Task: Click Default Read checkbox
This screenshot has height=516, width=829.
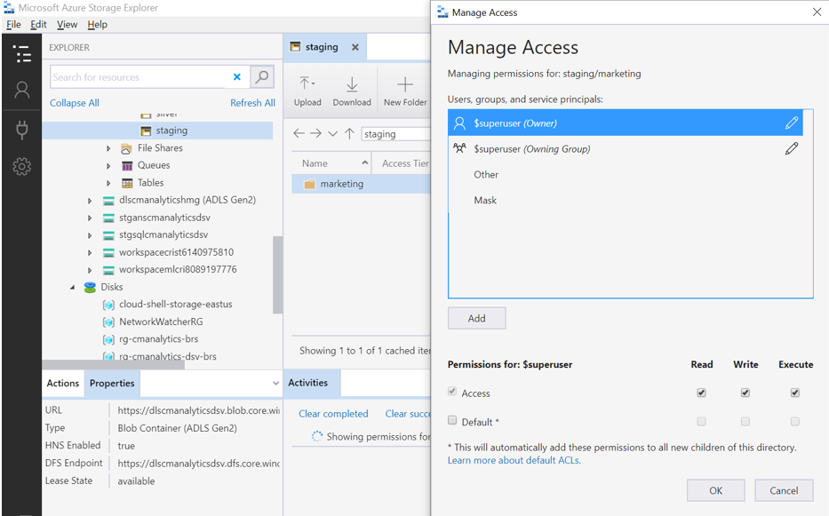Action: (x=701, y=421)
